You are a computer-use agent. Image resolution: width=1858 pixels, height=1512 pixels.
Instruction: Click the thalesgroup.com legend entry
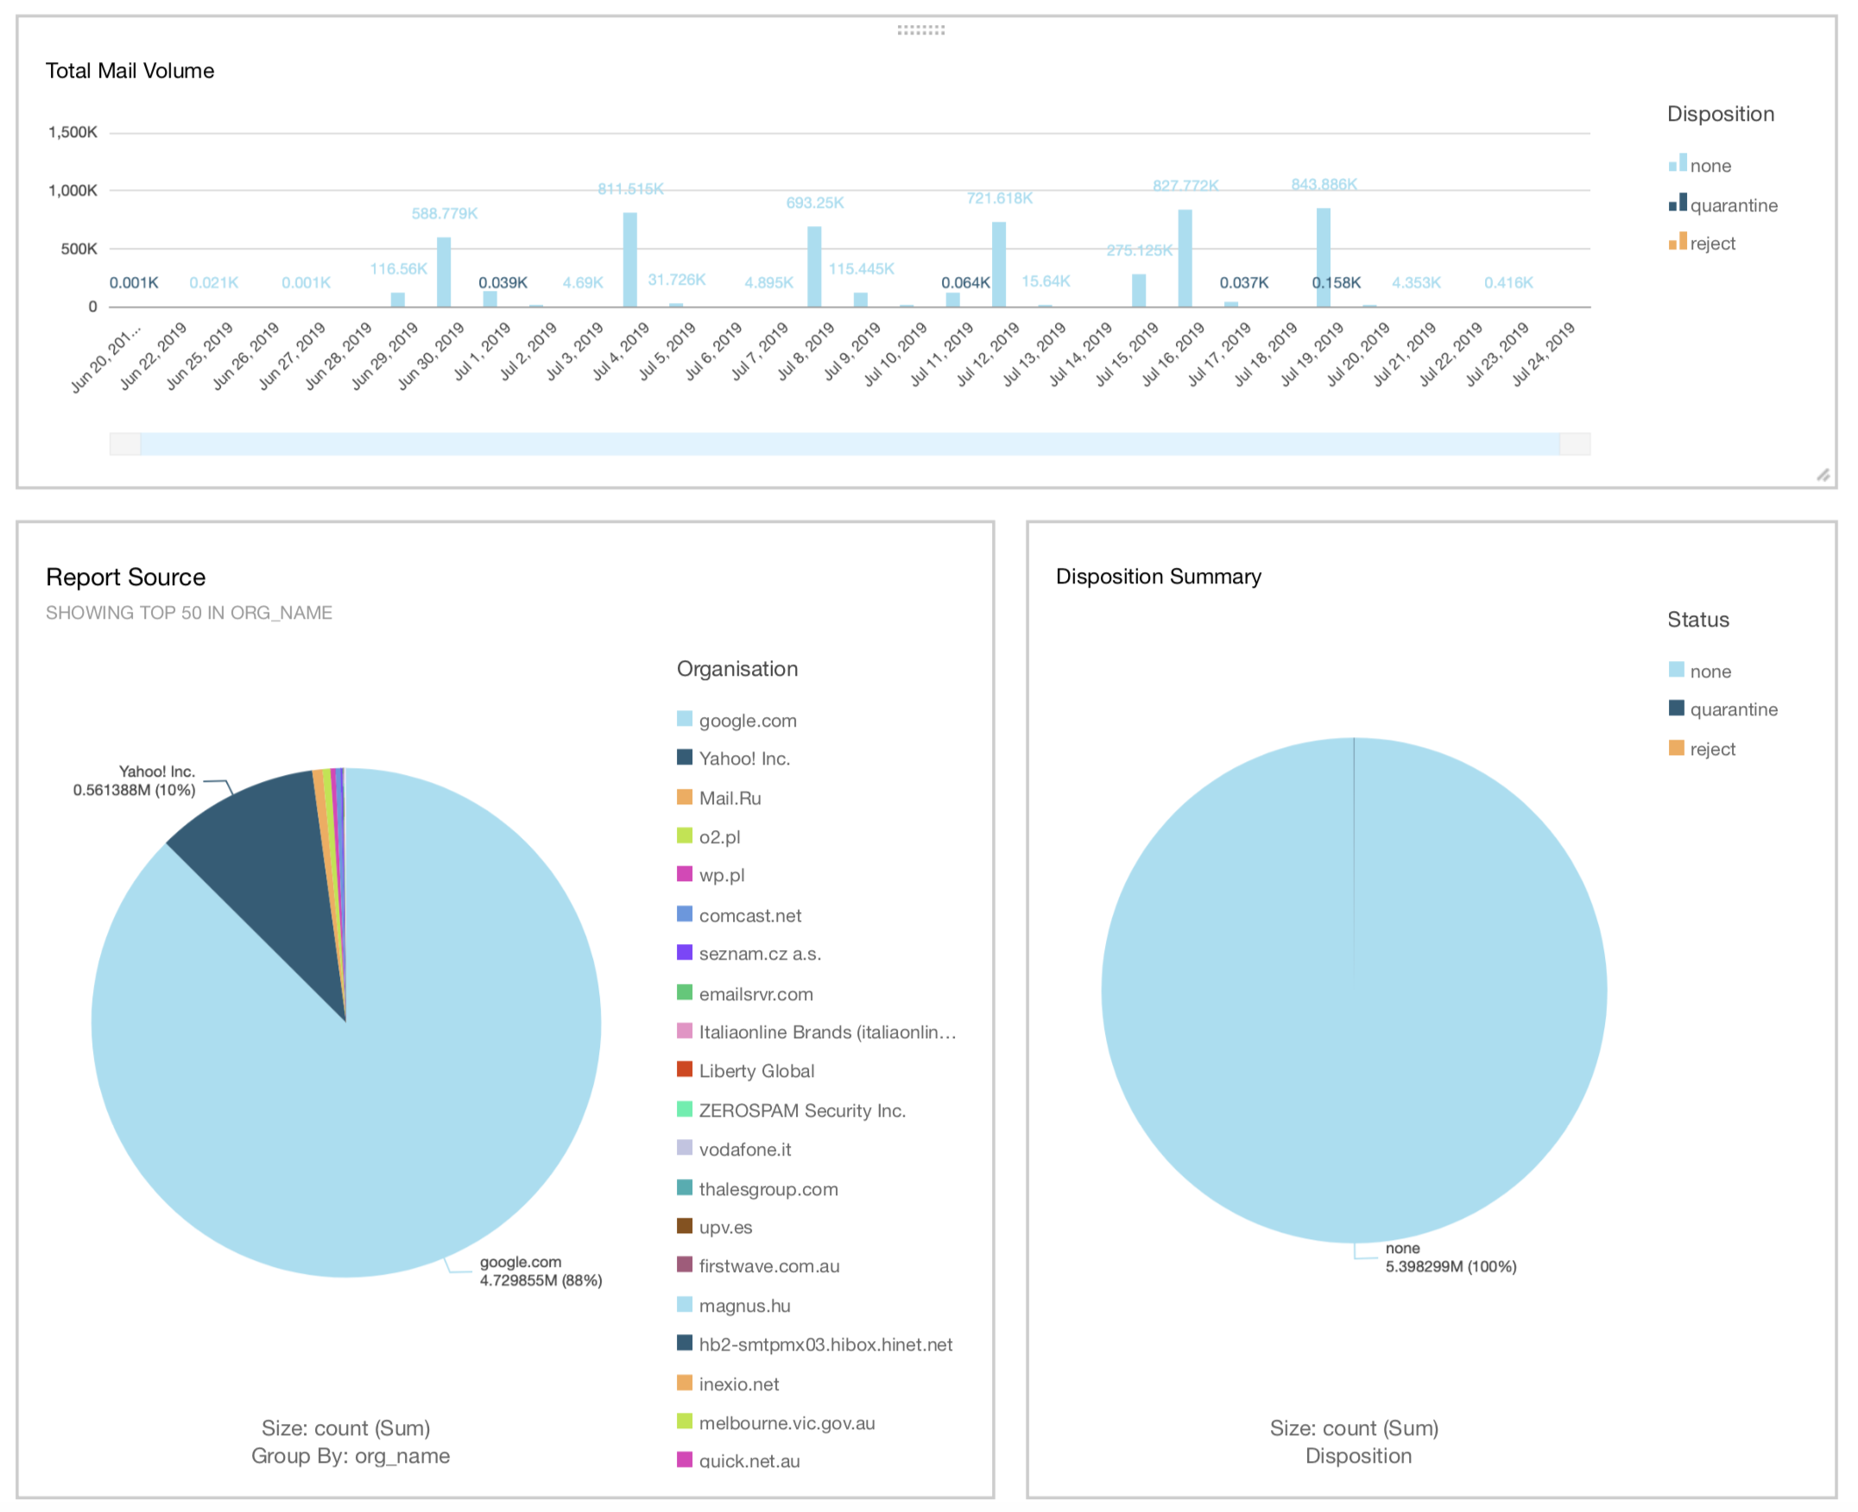tap(768, 1189)
